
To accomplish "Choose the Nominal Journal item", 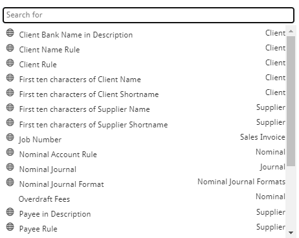I will click(x=146, y=169).
